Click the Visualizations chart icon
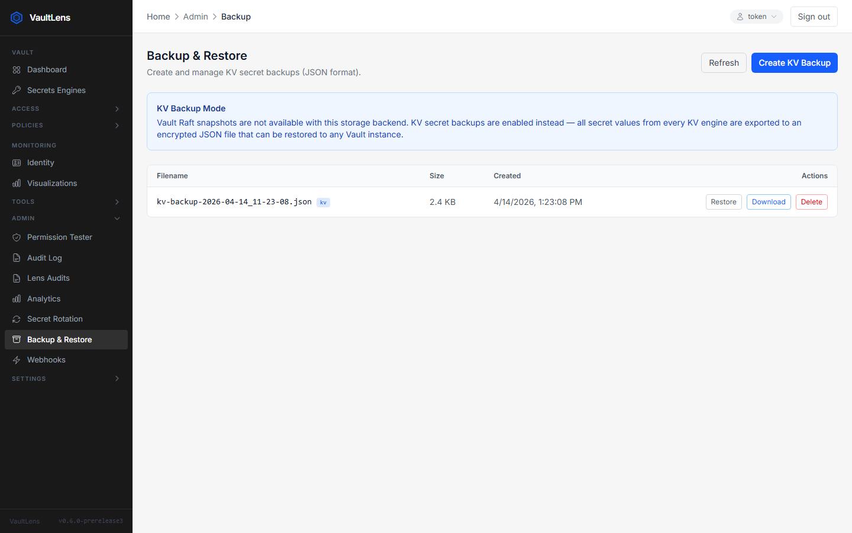The height and width of the screenshot is (533, 852). click(17, 184)
